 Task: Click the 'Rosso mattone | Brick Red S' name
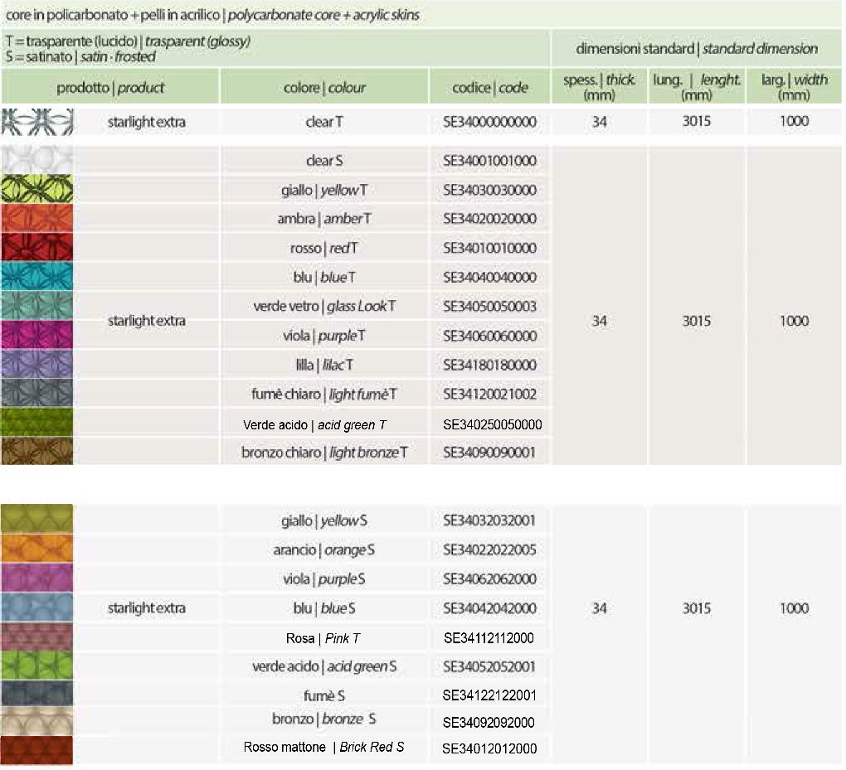[323, 748]
